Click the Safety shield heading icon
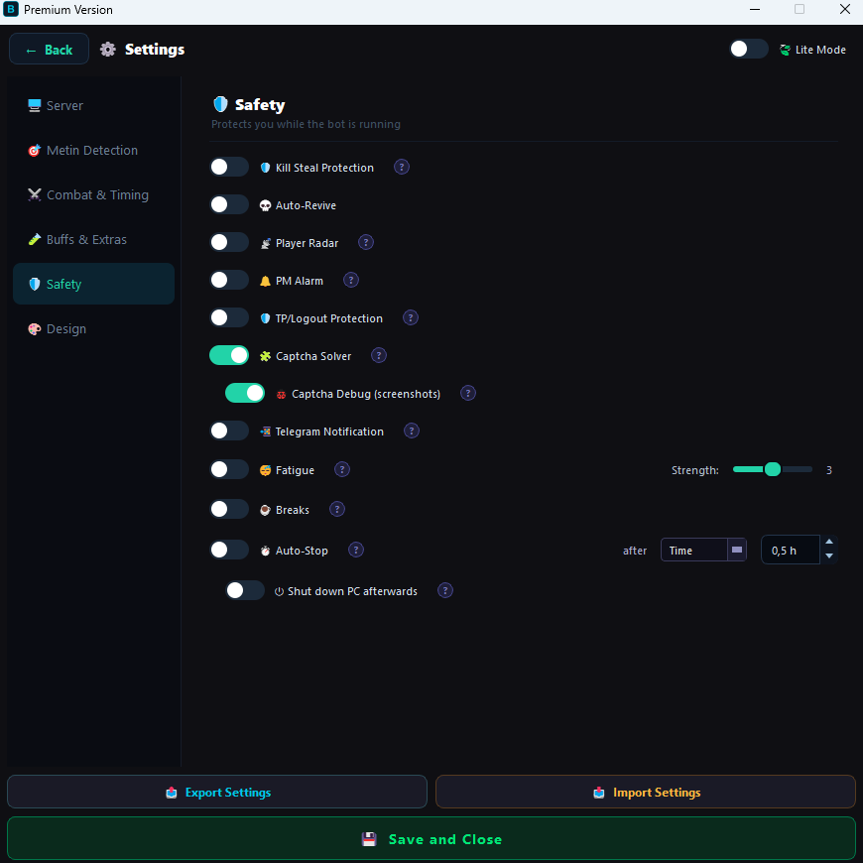Image resolution: width=863 pixels, height=863 pixels. pyautogui.click(x=220, y=104)
